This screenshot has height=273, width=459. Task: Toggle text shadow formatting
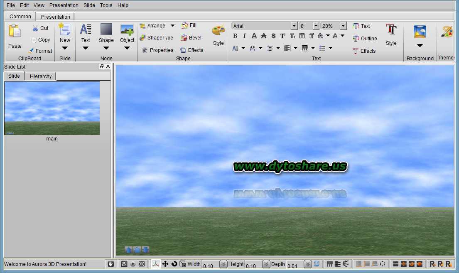point(273,36)
